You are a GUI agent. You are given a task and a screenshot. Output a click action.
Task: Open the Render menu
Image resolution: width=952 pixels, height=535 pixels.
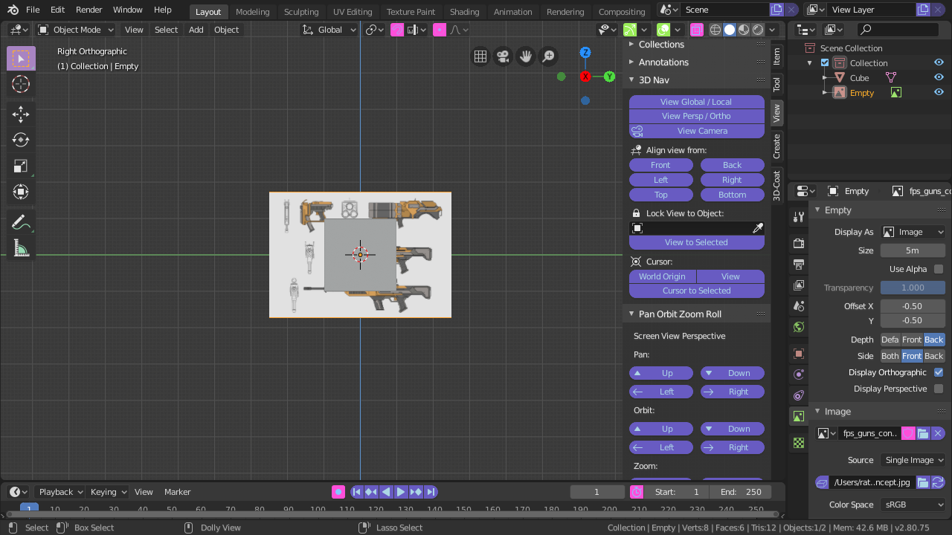click(89, 10)
